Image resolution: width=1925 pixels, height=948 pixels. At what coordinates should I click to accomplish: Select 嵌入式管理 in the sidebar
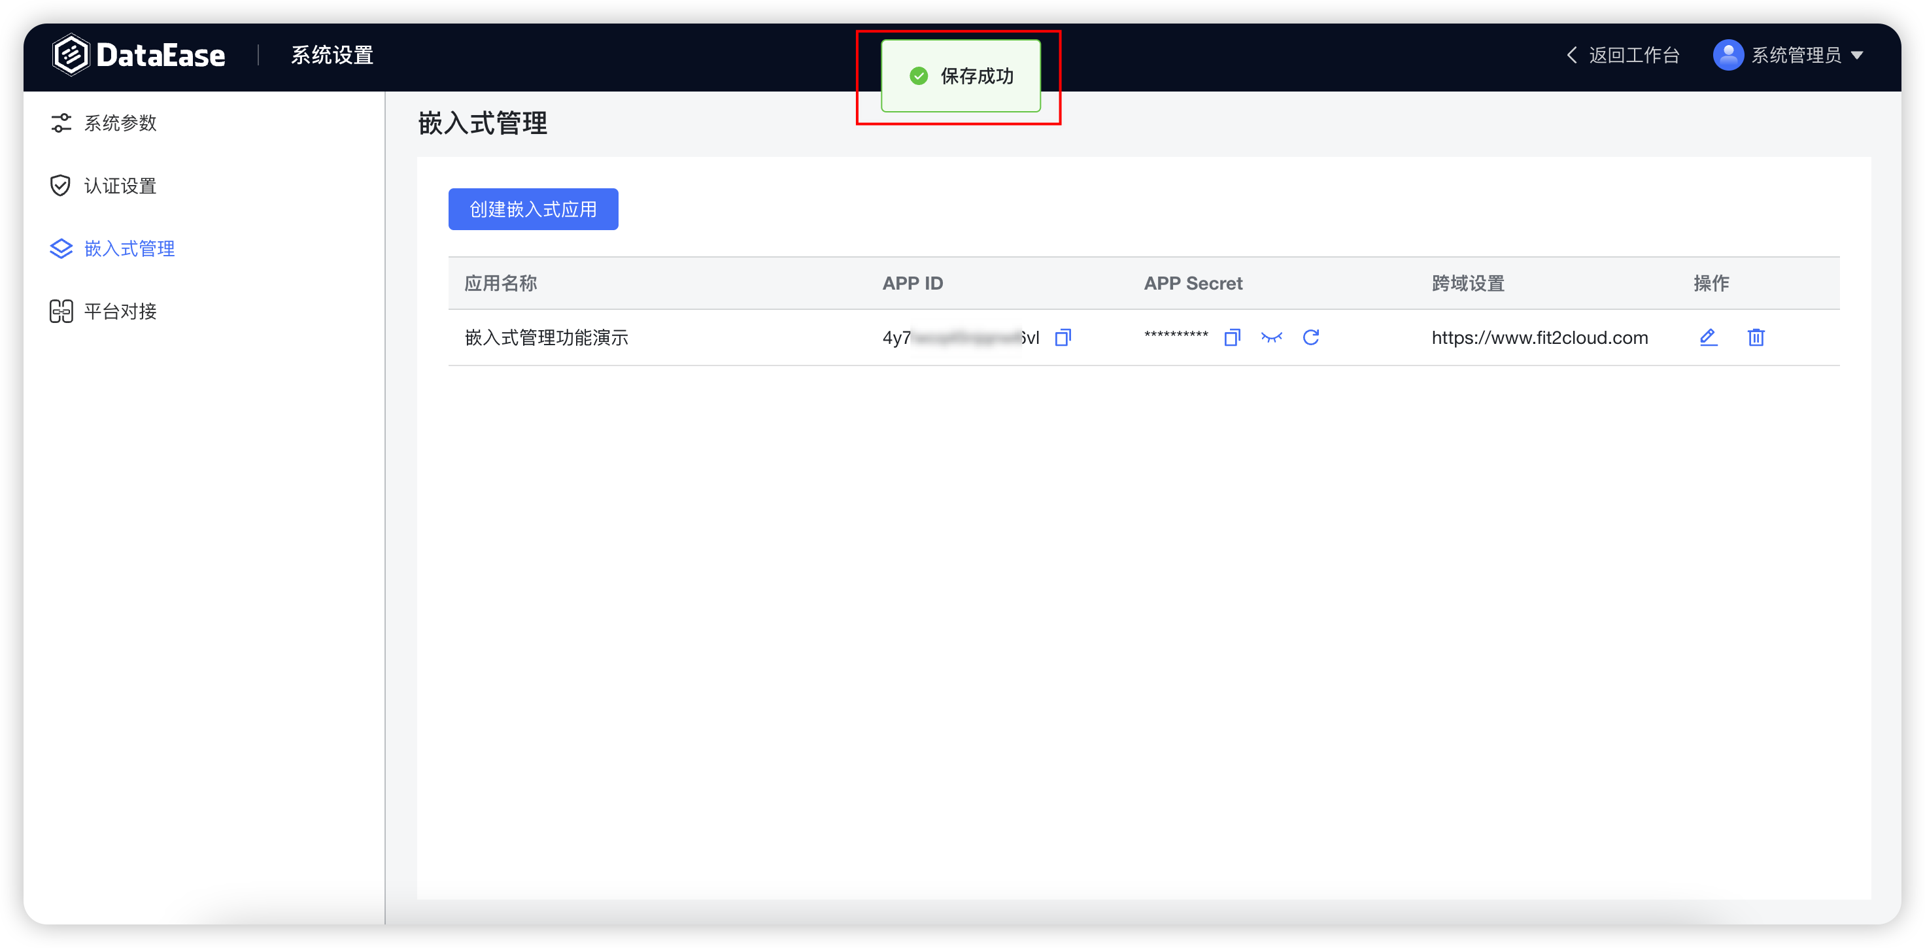[x=130, y=248]
